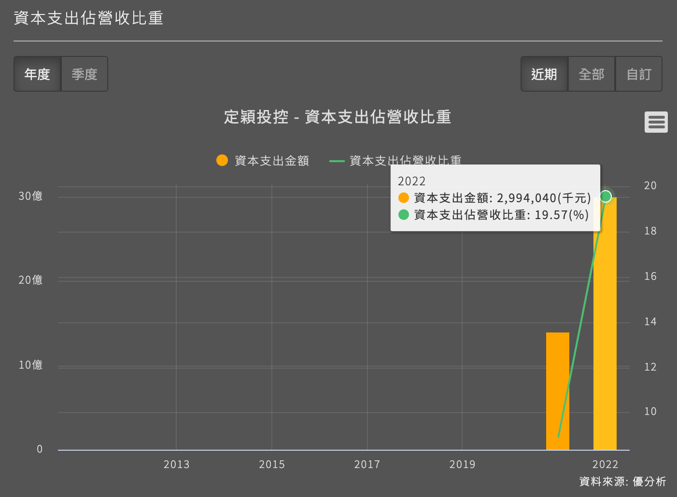This screenshot has height=497, width=677.
Task: Click the page heading 資本支出佔營收比重
Action: coord(88,17)
